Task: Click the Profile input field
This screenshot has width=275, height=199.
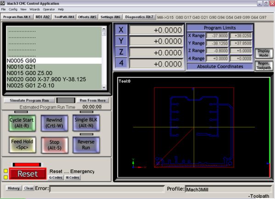Action: point(228,189)
